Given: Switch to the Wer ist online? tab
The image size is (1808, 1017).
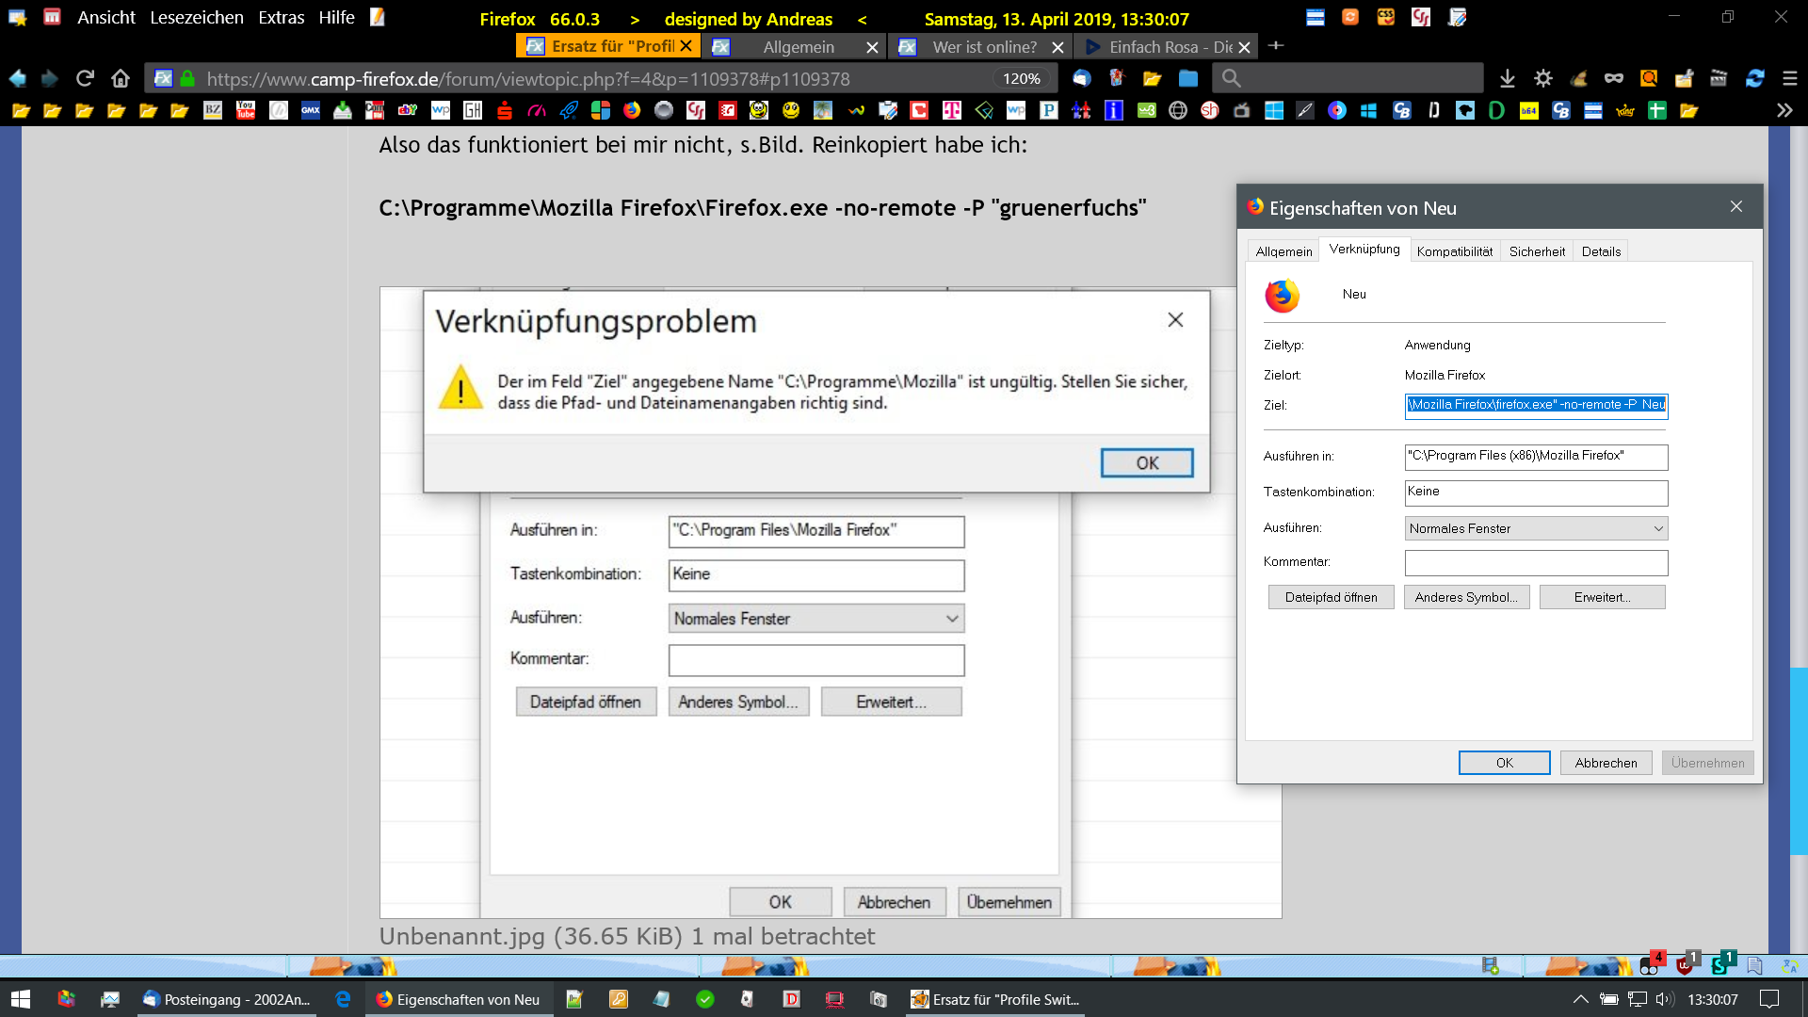Looking at the screenshot, I should tap(983, 47).
